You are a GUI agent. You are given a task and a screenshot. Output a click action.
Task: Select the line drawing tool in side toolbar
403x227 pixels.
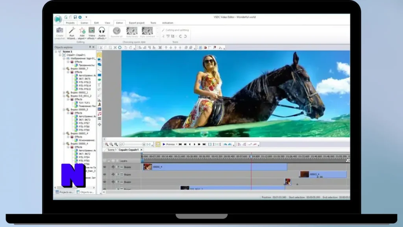click(100, 70)
